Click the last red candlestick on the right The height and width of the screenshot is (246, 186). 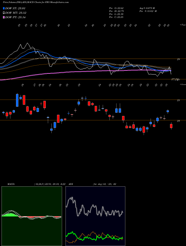pos(171,126)
